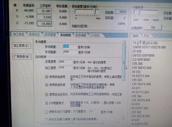Image resolution: width=172 pixels, height=127 pixels.
Task: Select the program line X39.364
Action: click(137, 96)
